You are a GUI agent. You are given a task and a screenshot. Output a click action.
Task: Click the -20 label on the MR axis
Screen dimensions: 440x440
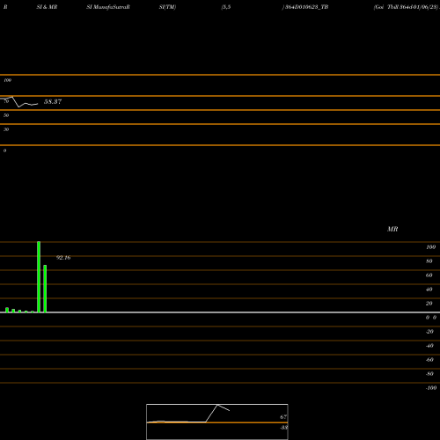[429, 332]
